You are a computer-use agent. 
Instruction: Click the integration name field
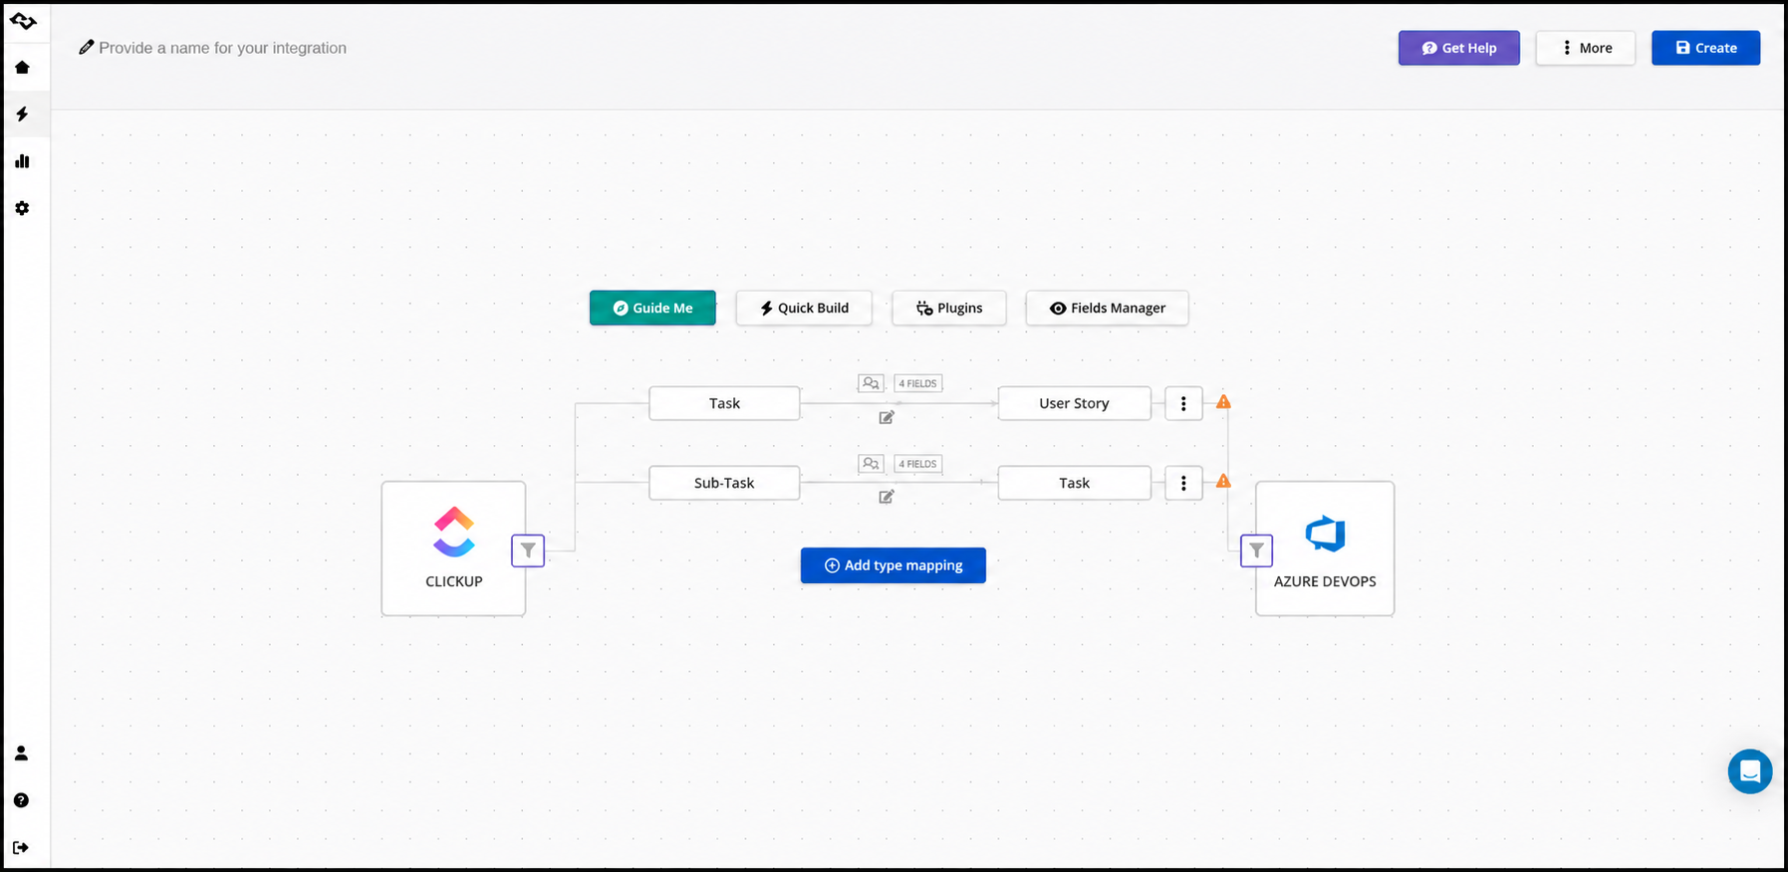pyautogui.click(x=222, y=48)
